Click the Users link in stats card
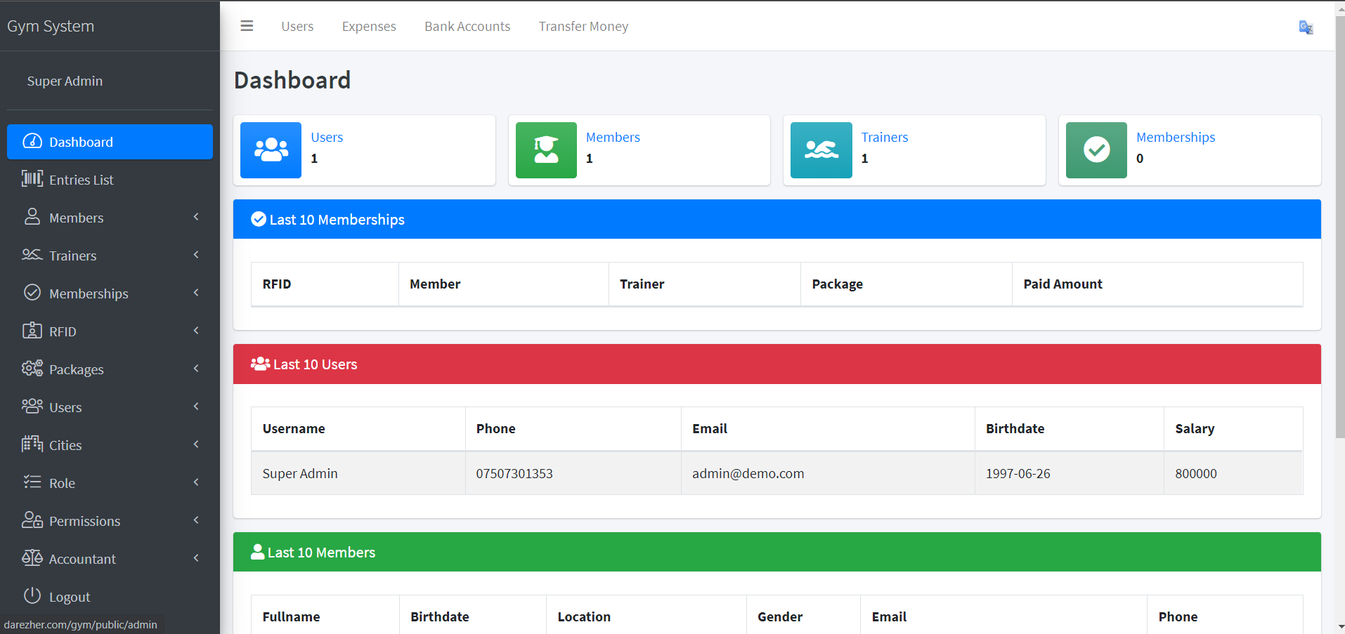Viewport: 1345px width, 634px height. [x=327, y=137]
